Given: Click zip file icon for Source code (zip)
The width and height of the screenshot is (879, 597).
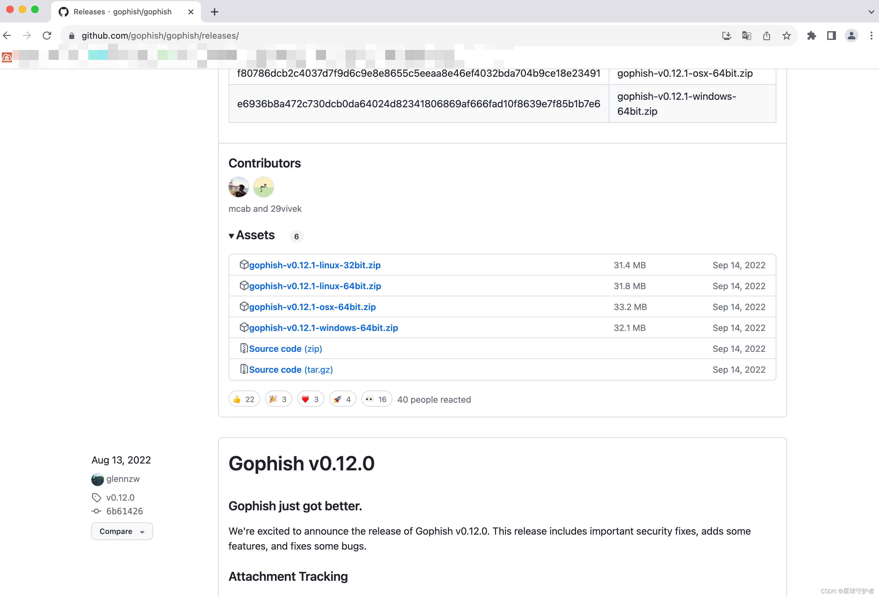Looking at the screenshot, I should tap(244, 348).
